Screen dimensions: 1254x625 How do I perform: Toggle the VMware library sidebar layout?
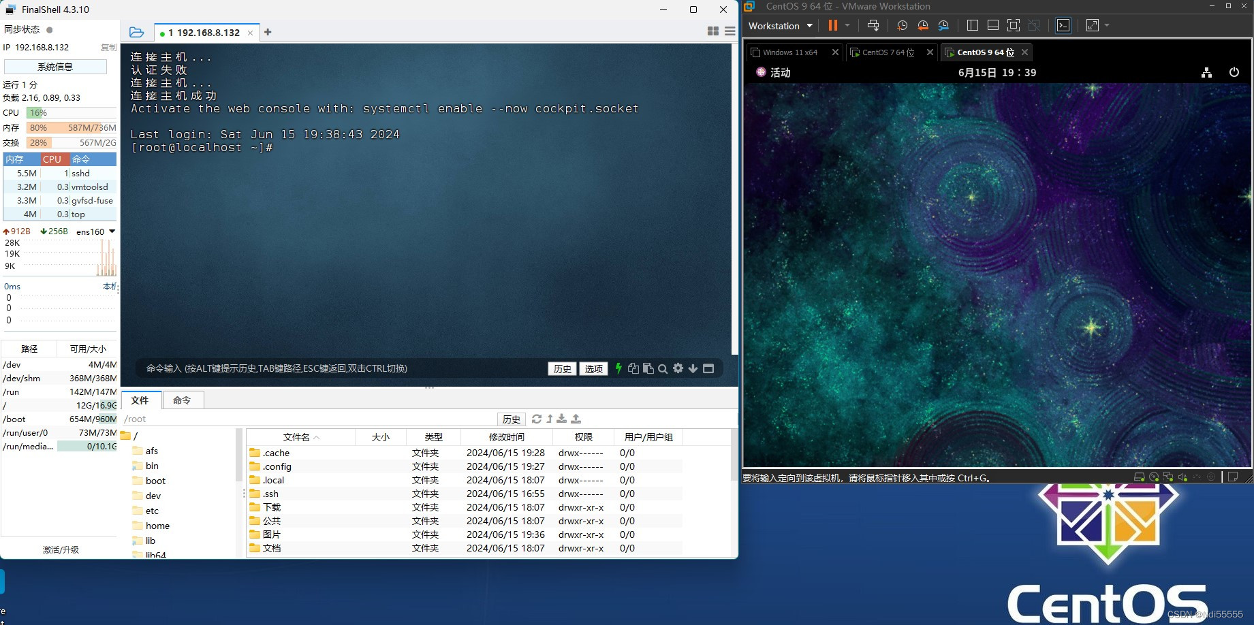(973, 25)
